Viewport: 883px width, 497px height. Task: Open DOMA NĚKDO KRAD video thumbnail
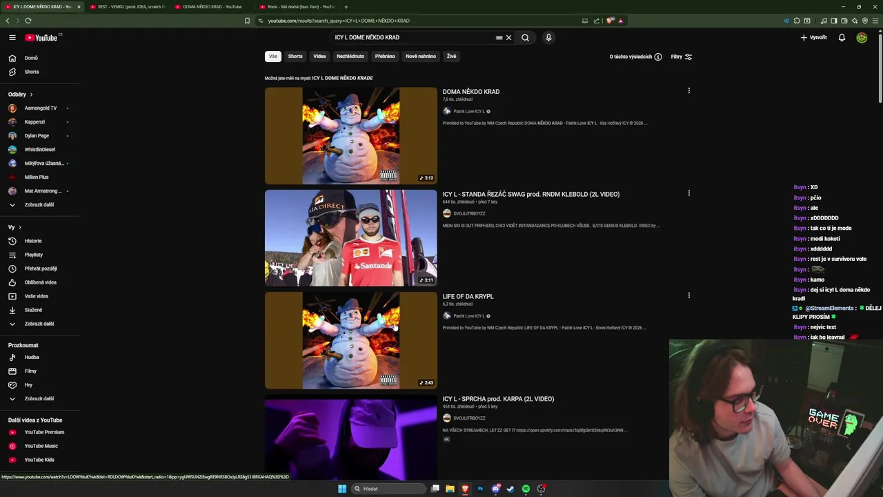[x=351, y=135]
